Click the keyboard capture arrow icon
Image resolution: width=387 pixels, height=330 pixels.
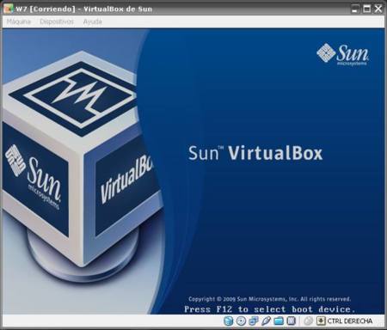point(321,321)
